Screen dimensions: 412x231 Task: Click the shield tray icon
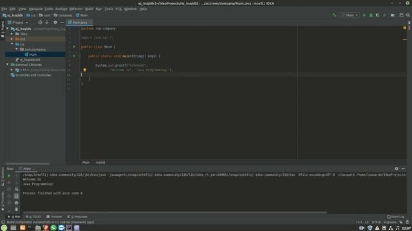(x=370, y=228)
